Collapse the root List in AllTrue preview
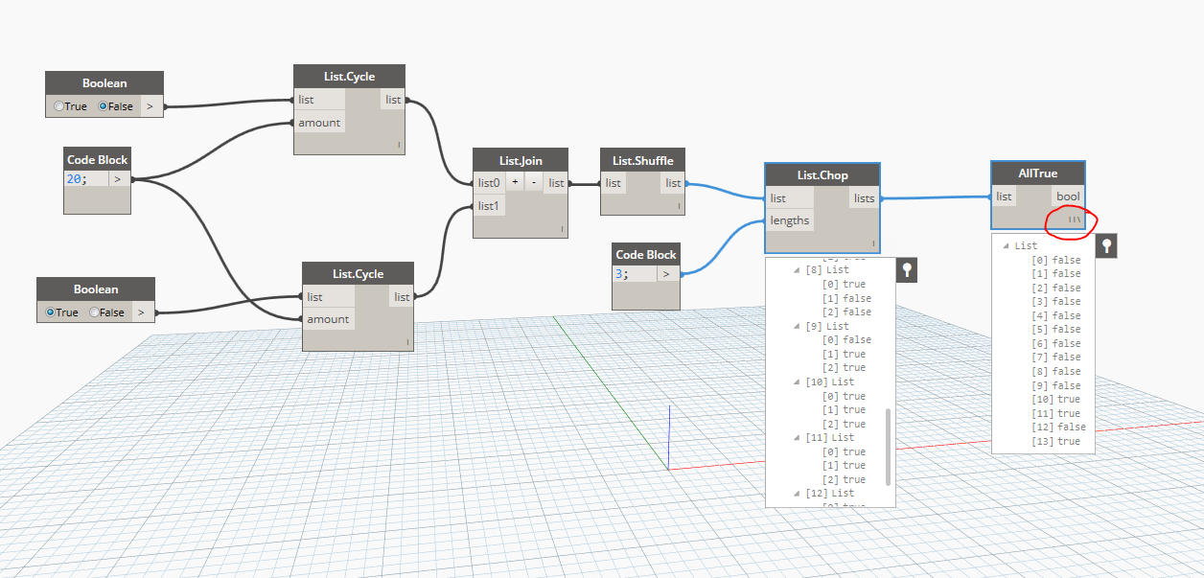The width and height of the screenshot is (1204, 578). coord(1006,245)
